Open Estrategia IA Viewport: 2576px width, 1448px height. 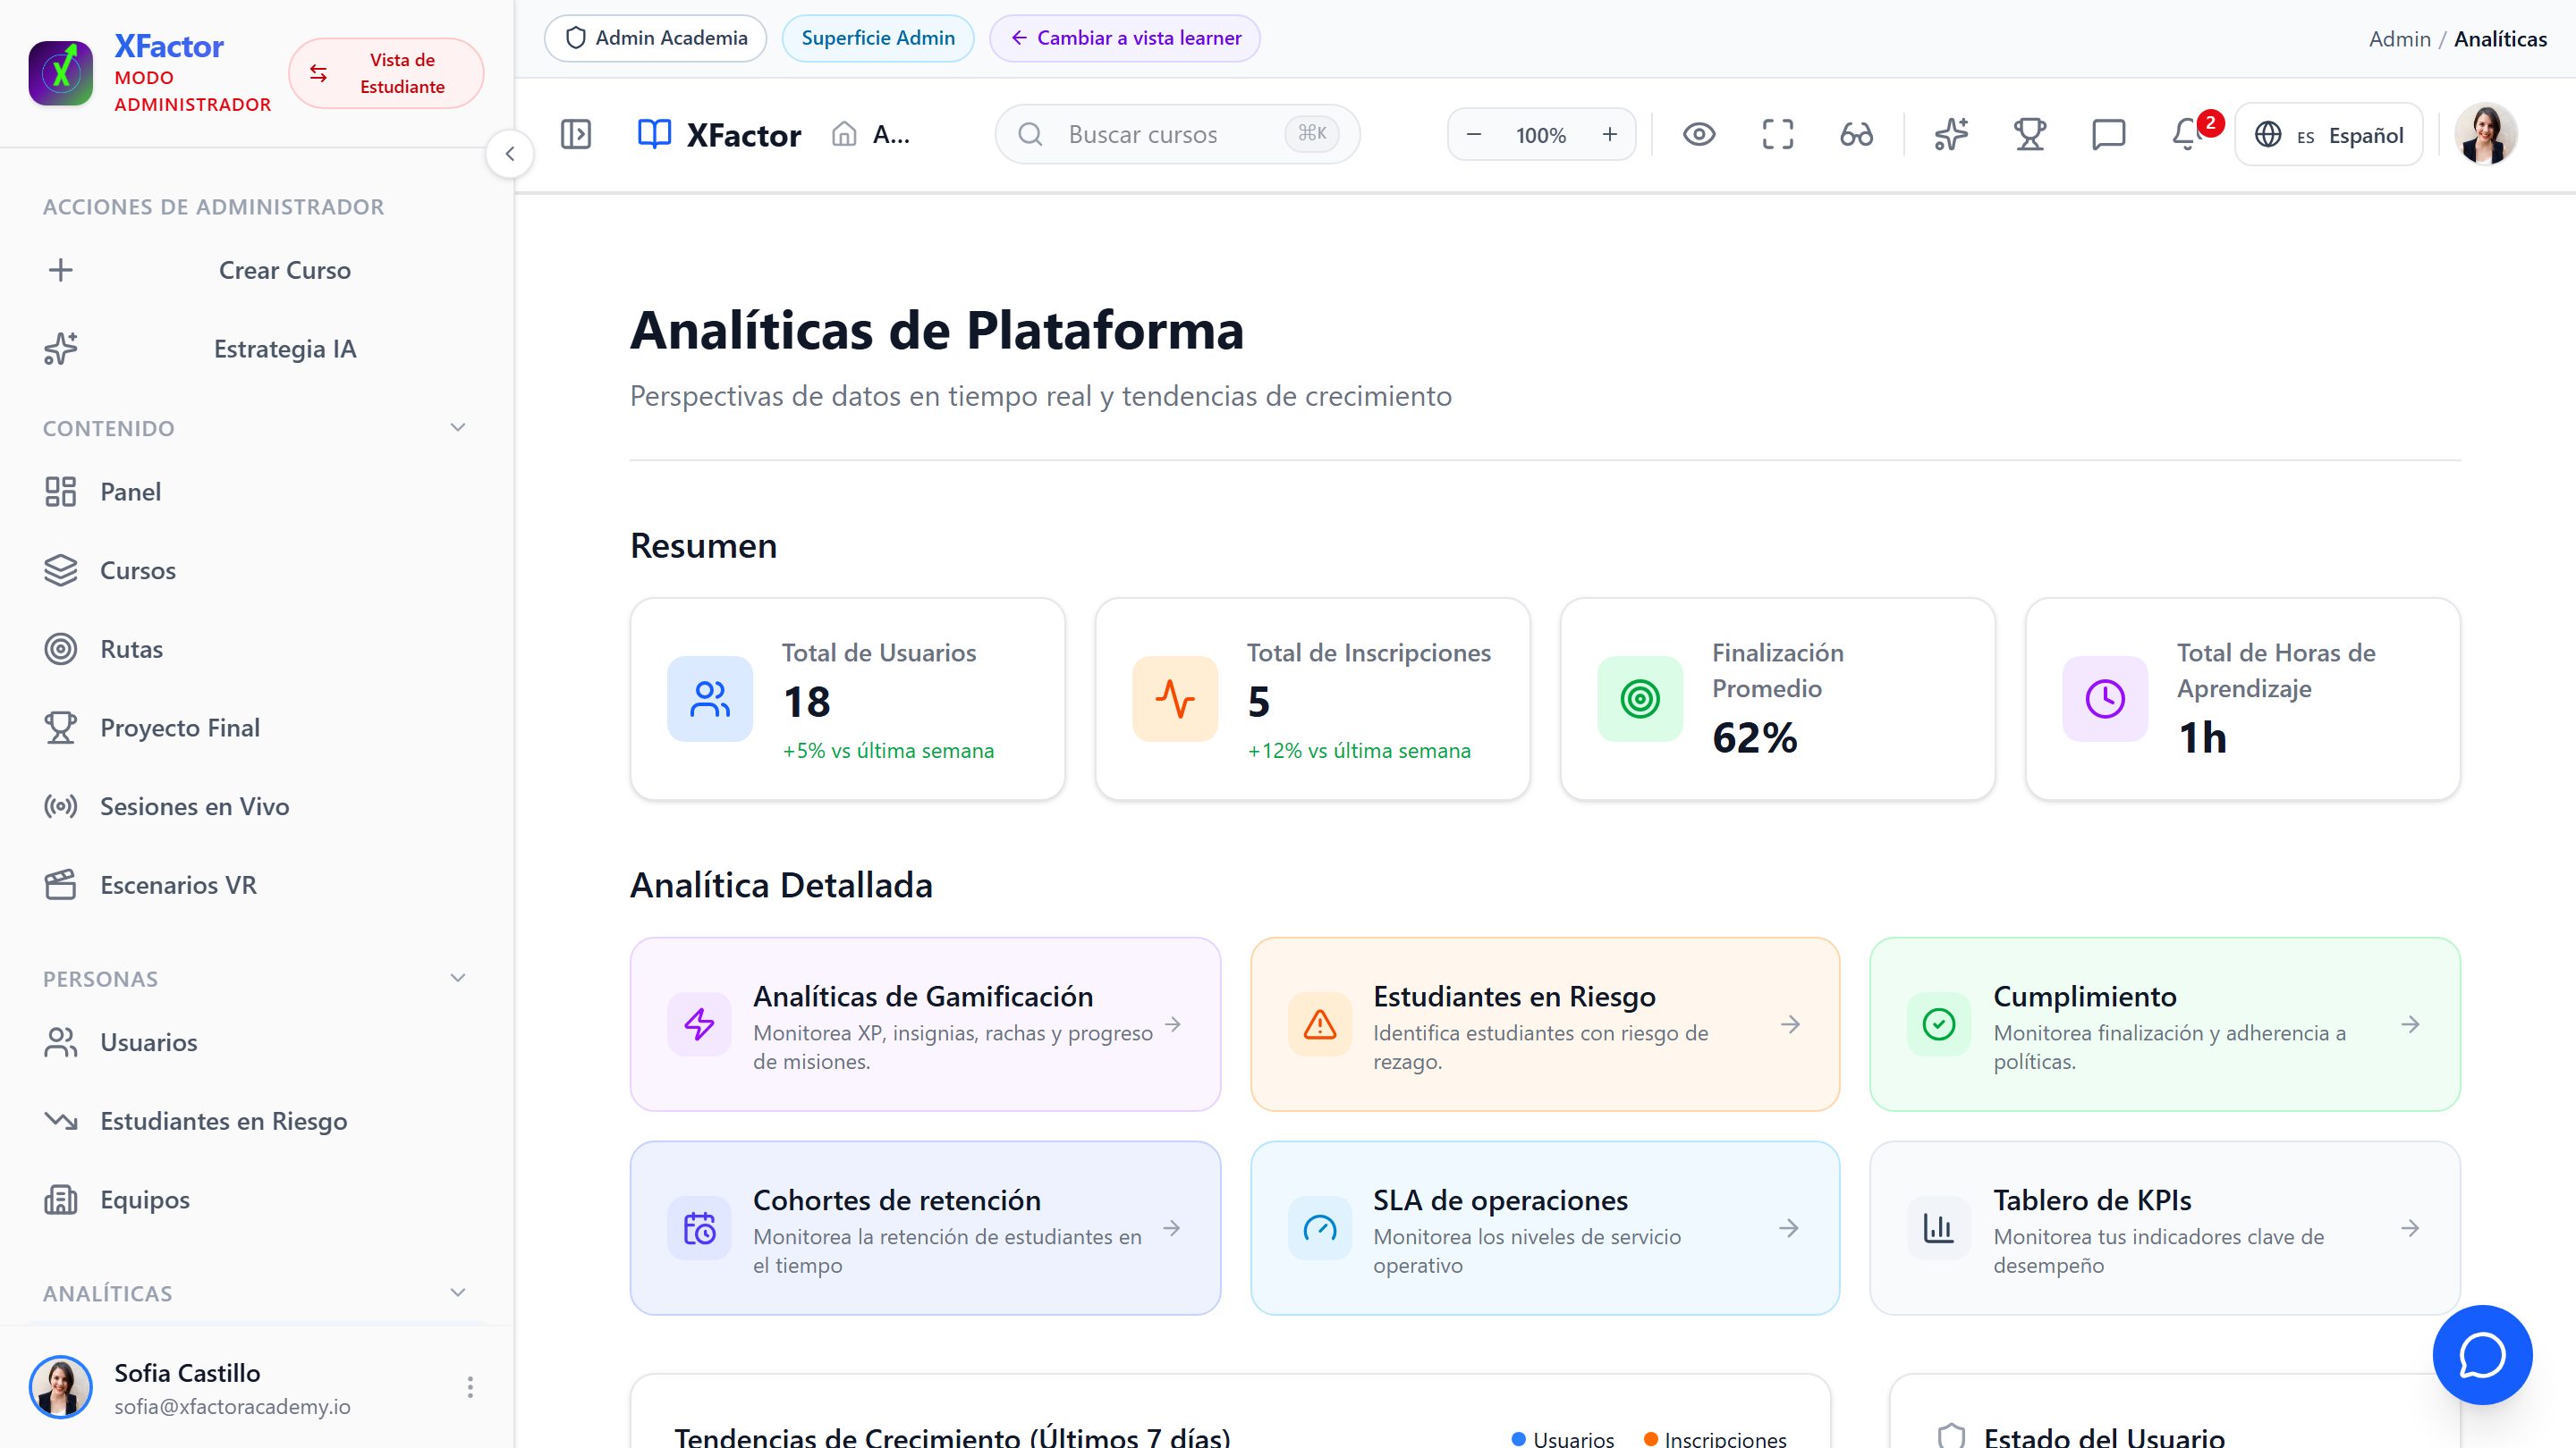pos(257,349)
